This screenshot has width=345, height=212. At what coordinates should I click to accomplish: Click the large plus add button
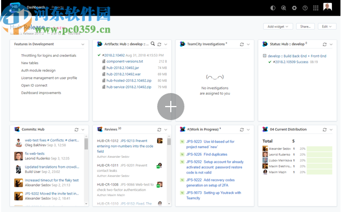[171, 107]
